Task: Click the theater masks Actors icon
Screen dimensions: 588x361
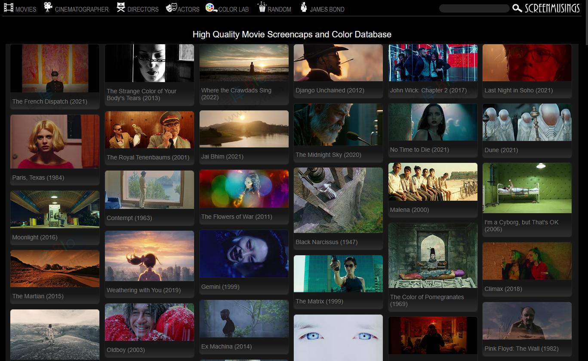Action: (x=171, y=8)
